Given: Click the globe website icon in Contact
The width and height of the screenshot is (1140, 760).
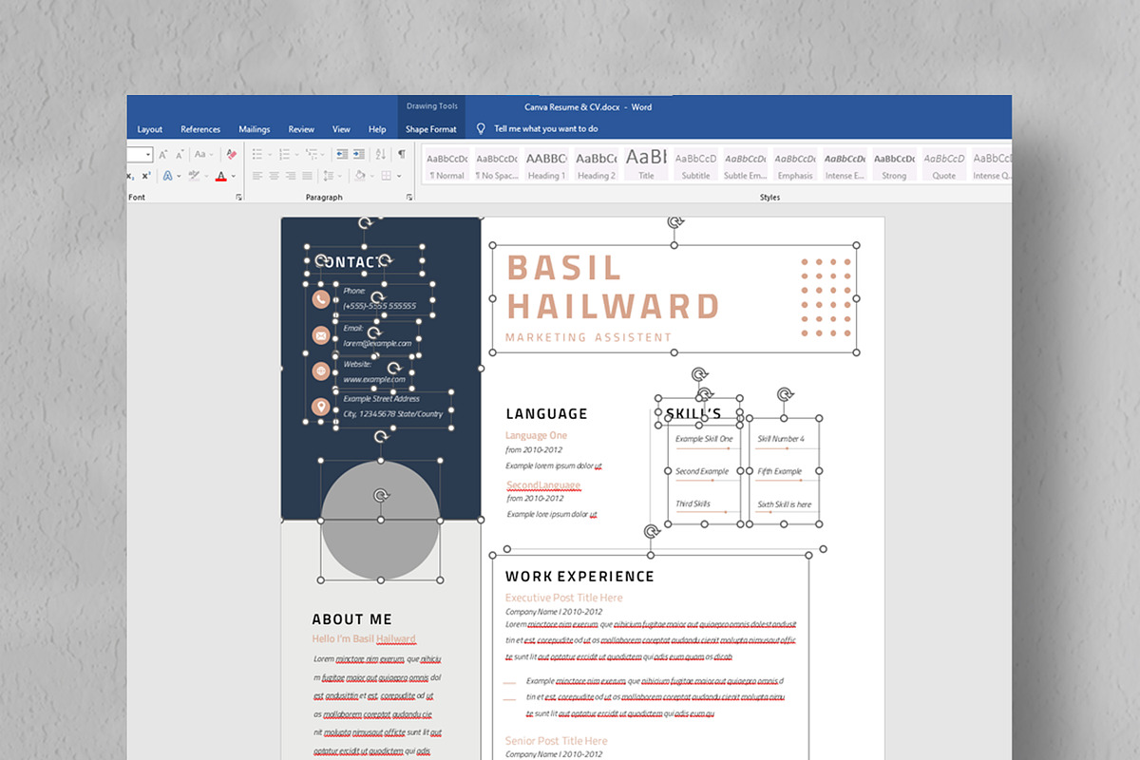Looking at the screenshot, I should tap(321, 371).
